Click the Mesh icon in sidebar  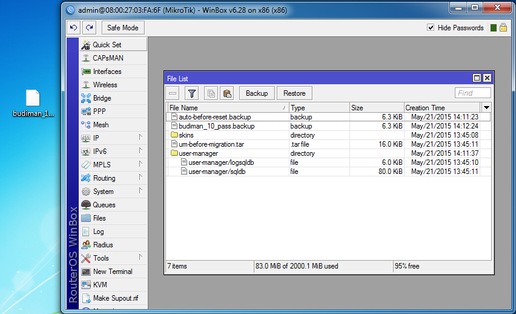tap(86, 125)
